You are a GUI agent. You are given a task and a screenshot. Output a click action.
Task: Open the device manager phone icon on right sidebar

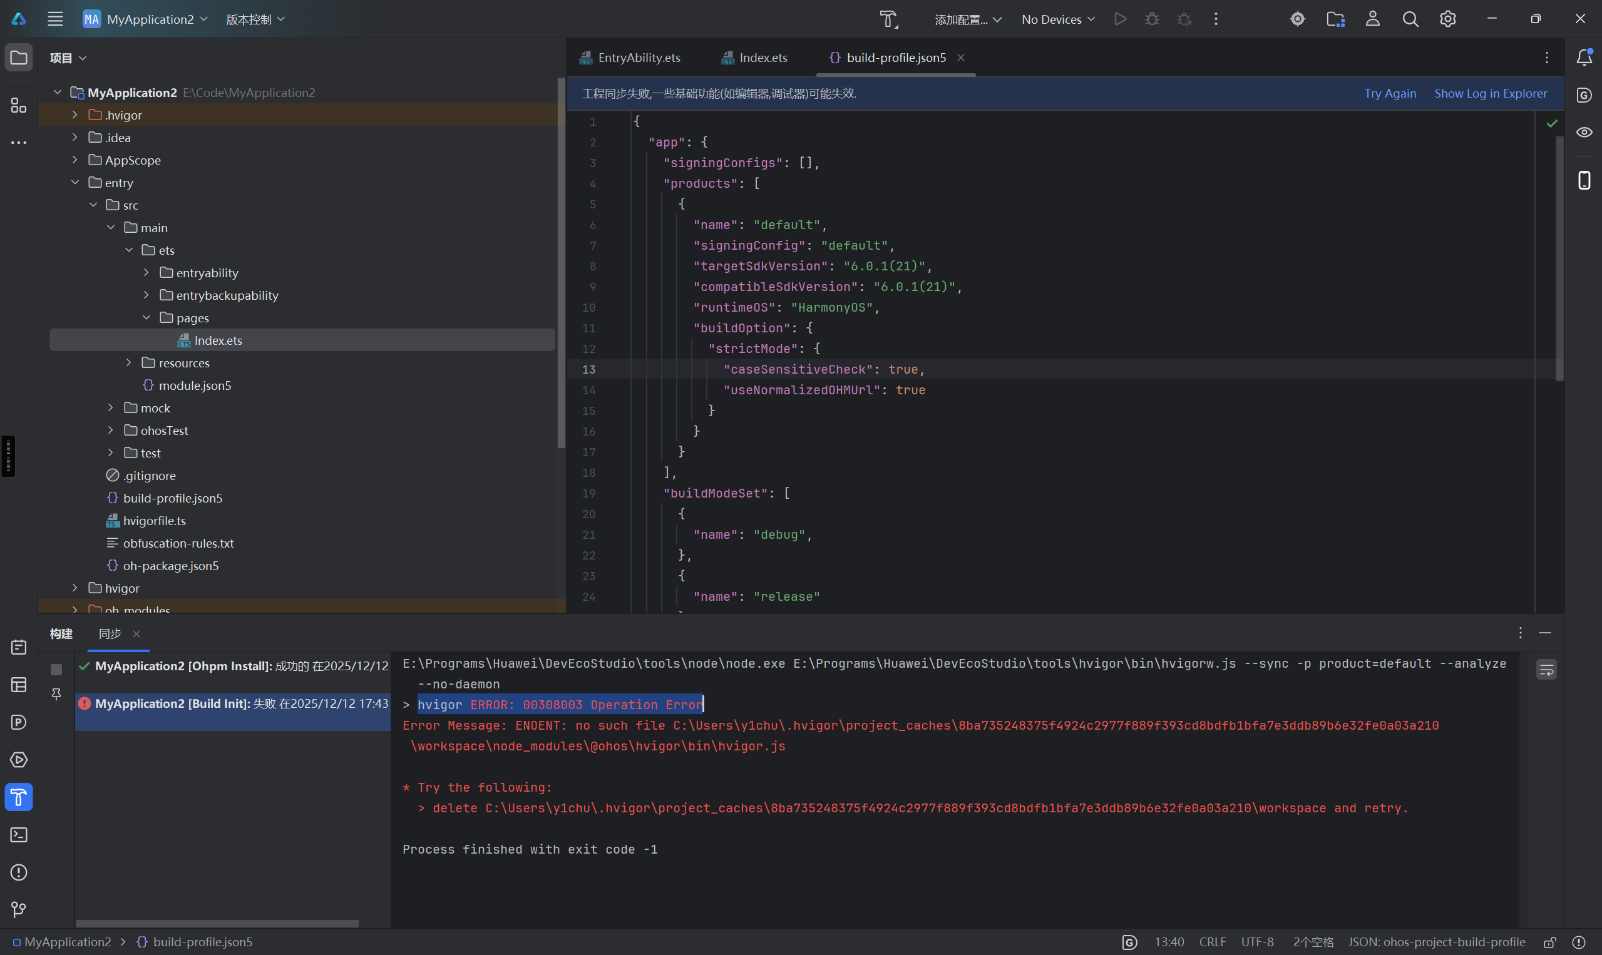1584,180
